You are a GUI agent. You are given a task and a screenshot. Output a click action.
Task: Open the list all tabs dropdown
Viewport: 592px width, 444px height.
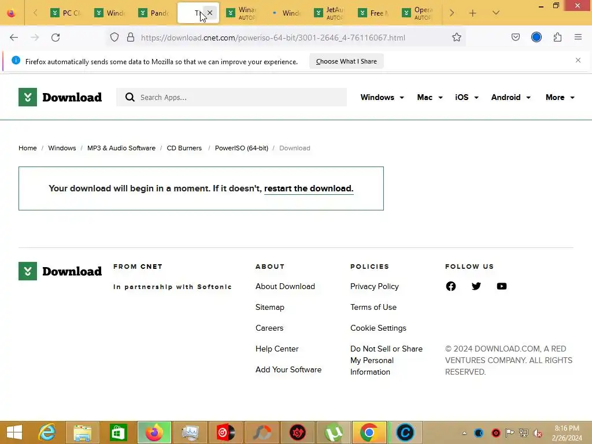pyautogui.click(x=495, y=13)
